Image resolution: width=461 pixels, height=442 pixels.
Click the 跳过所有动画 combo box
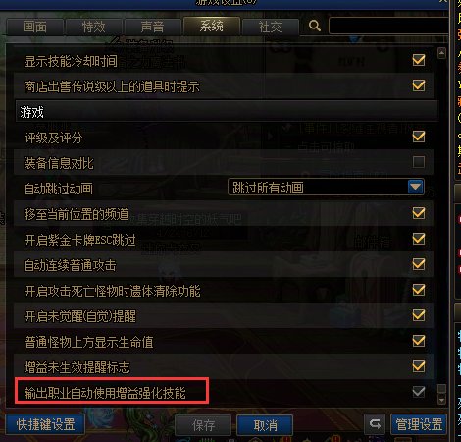326,187
